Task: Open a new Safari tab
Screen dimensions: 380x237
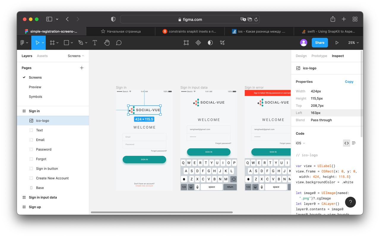Action: click(344, 19)
